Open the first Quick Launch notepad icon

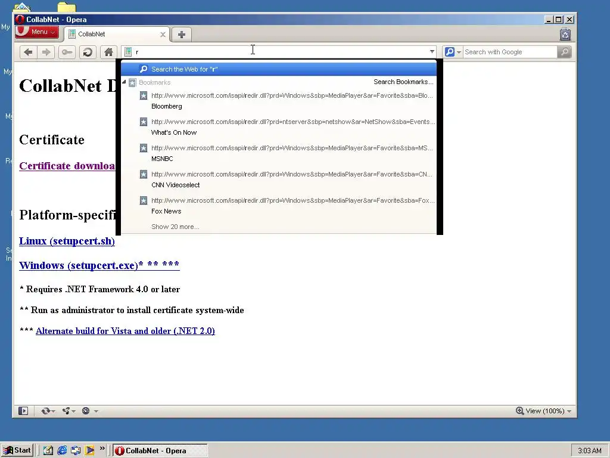48,451
